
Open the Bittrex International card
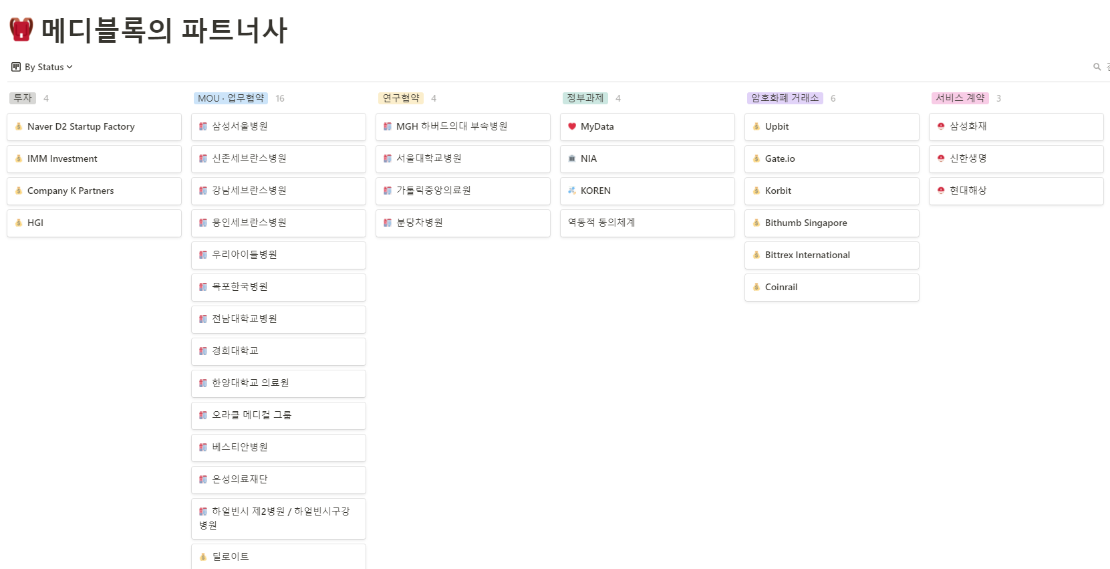[832, 255]
